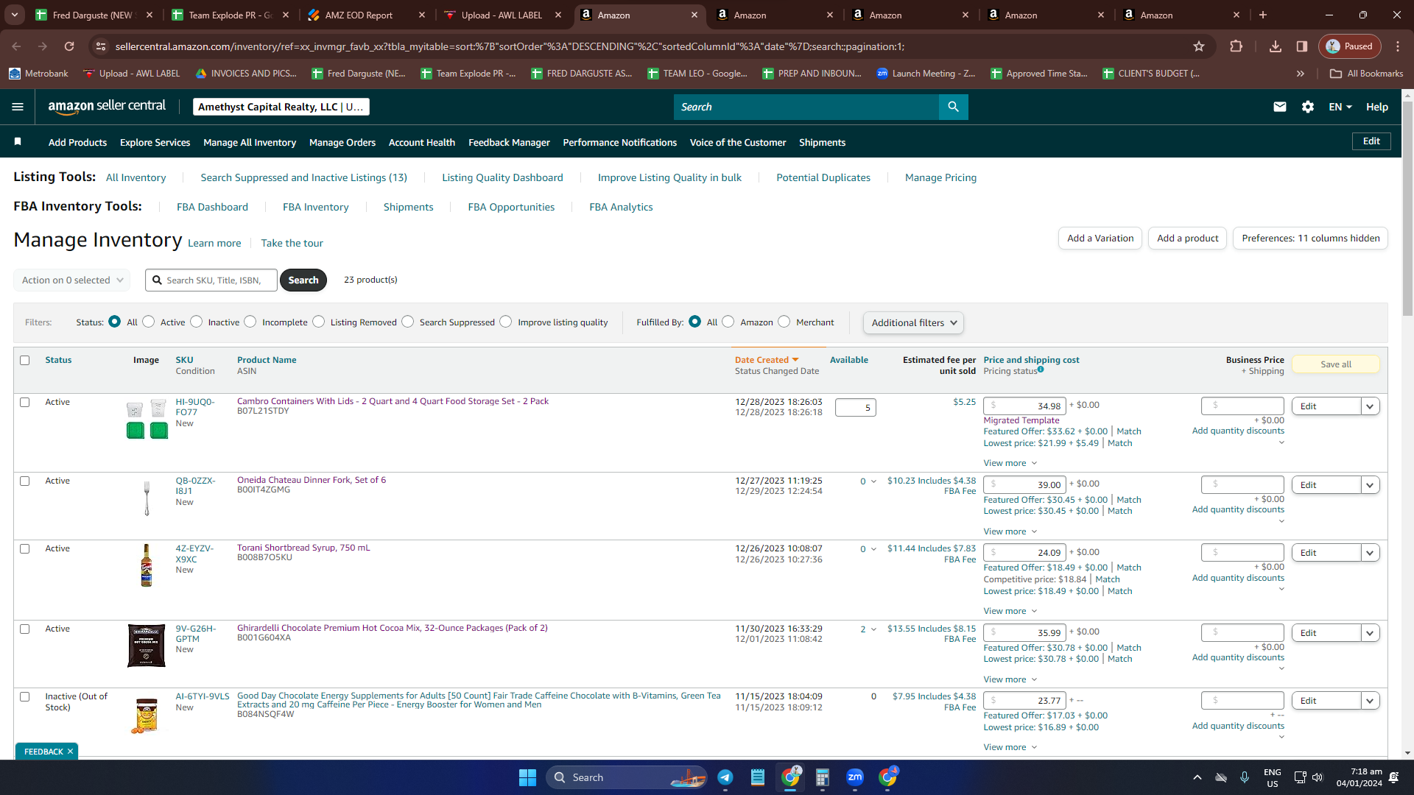Image resolution: width=1414 pixels, height=795 pixels.
Task: Reload the page
Action: 69,46
